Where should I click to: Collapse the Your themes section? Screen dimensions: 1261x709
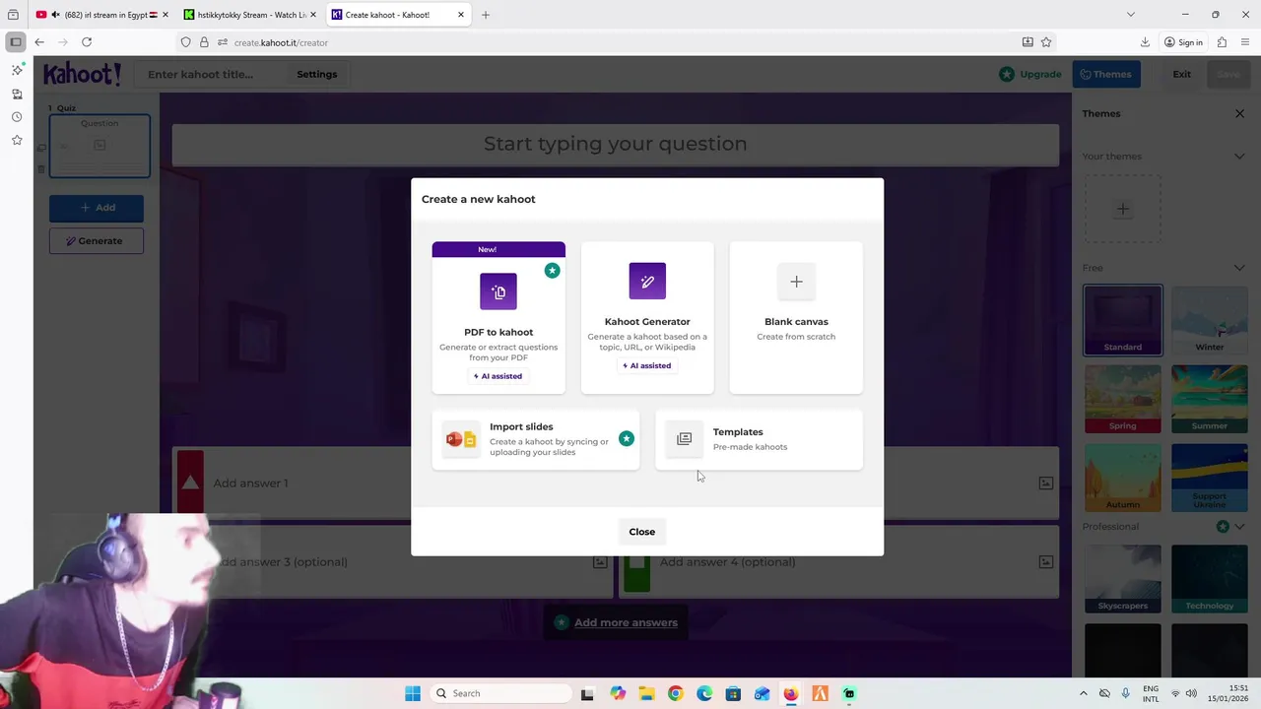(x=1239, y=157)
